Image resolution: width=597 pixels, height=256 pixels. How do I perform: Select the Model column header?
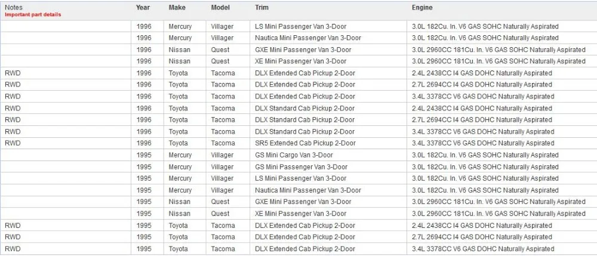point(220,8)
